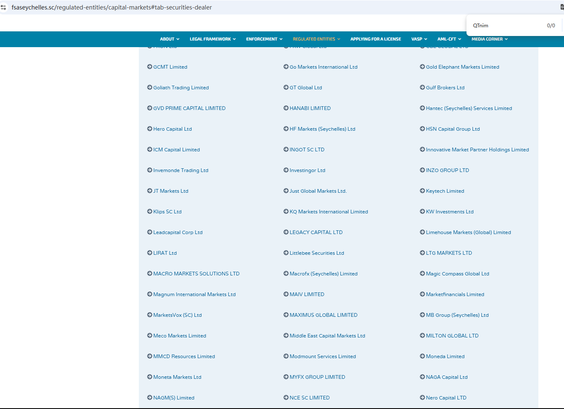The width and height of the screenshot is (564, 409).
Task: Open the Invemonde Trading Ltd entry
Action: click(x=181, y=170)
